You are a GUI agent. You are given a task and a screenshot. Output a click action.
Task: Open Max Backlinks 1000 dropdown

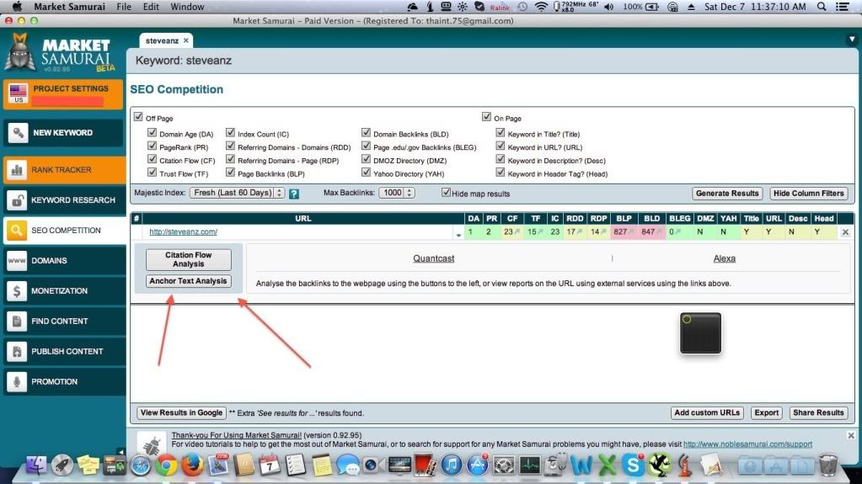coord(396,193)
